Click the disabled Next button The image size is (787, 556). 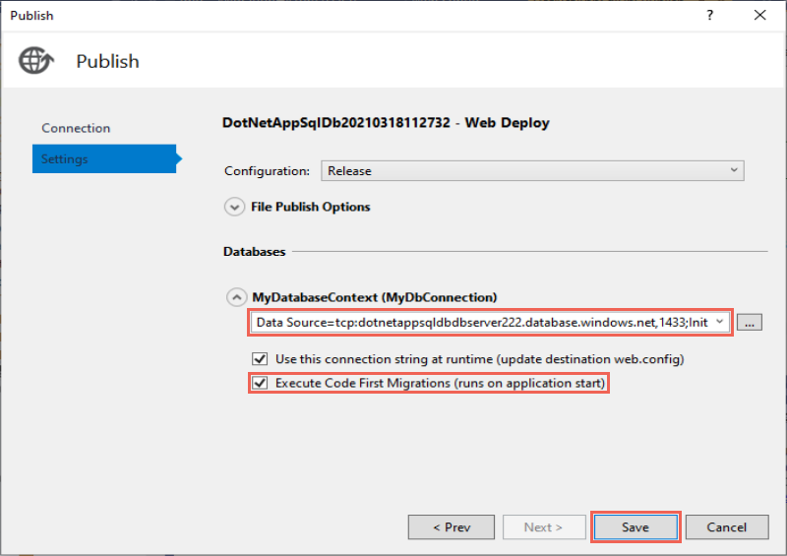coord(544,526)
